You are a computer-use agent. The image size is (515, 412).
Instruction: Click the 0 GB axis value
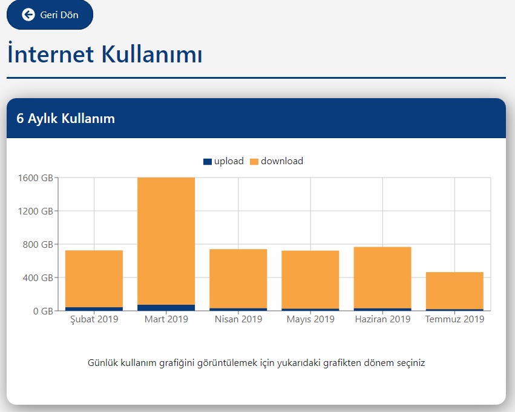pos(43,311)
